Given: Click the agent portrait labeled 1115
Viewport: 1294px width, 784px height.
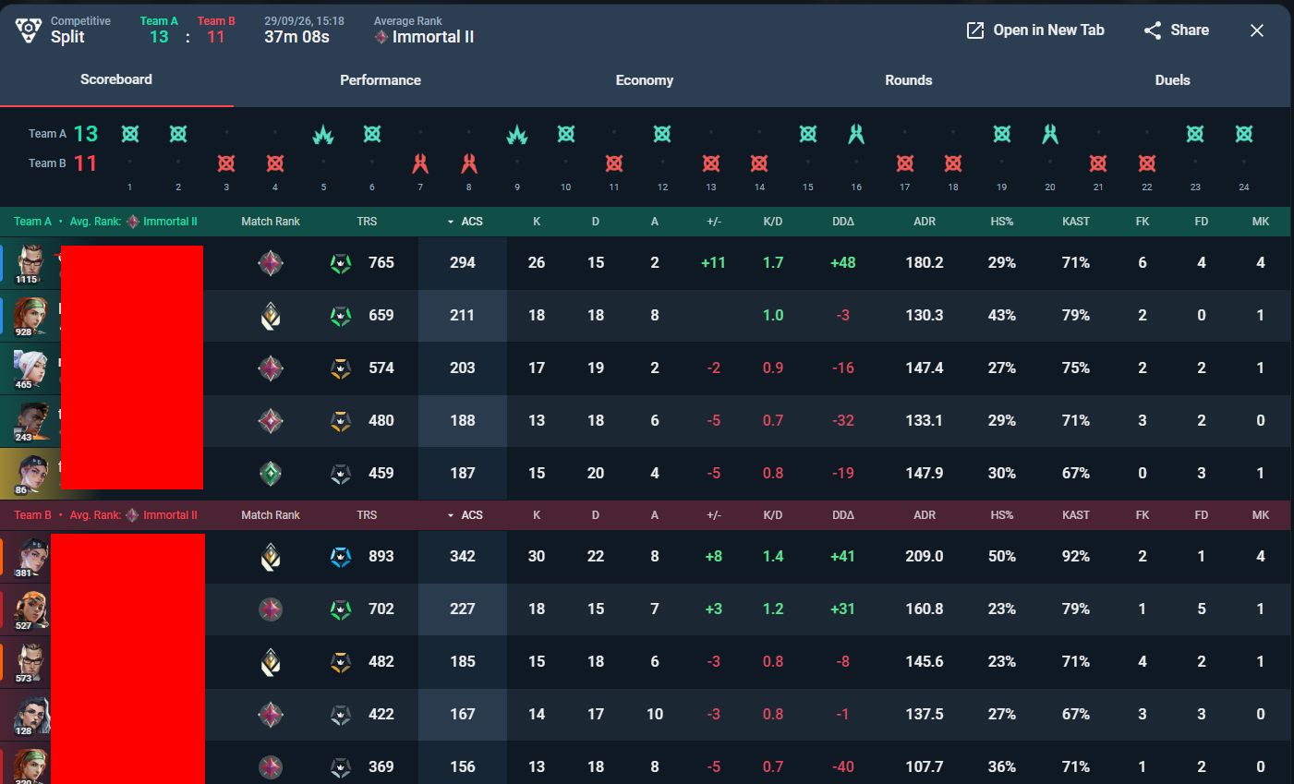Looking at the screenshot, I should (x=29, y=264).
